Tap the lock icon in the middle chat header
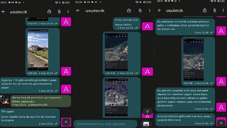Screen dimensions: 227x128 point(129,11)
